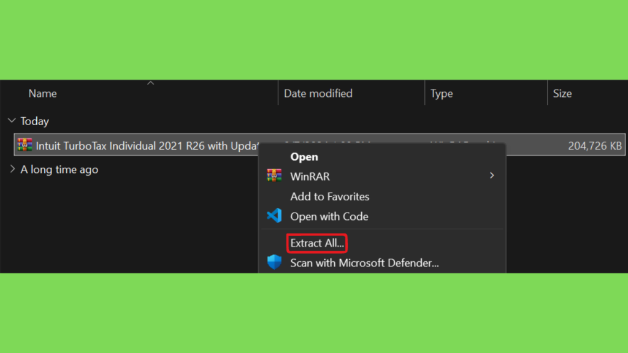Sort by the Type column header
Image resolution: width=628 pixels, height=353 pixels.
pos(442,94)
